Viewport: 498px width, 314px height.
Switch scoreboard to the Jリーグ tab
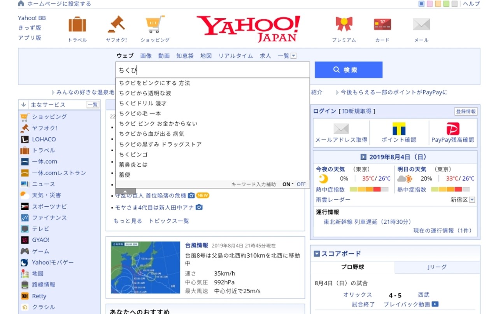click(x=437, y=267)
